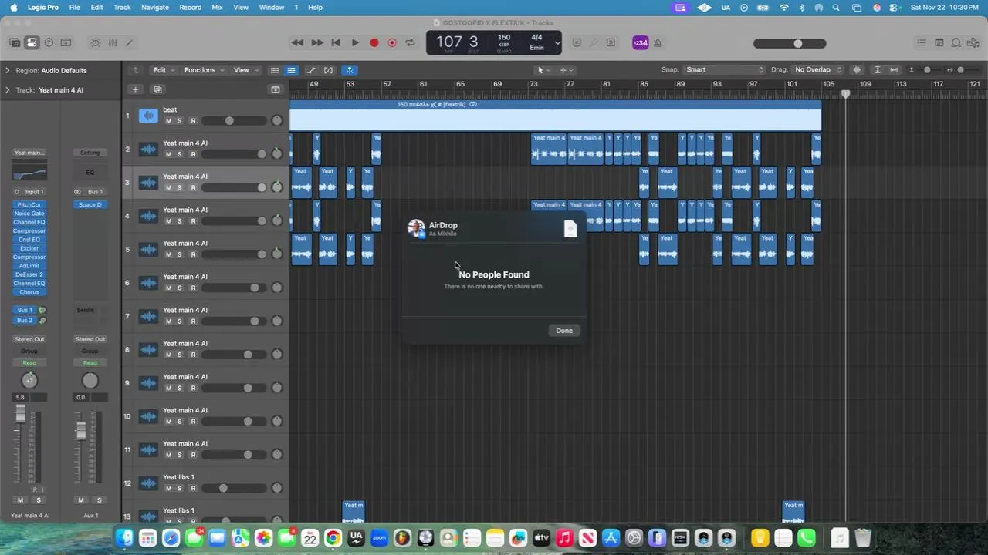Open the Wi-Fi menu bar icon
The width and height of the screenshot is (988, 555).
pyautogui.click(x=784, y=7)
